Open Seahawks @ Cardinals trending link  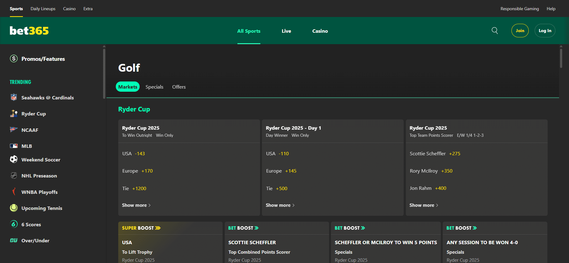48,98
